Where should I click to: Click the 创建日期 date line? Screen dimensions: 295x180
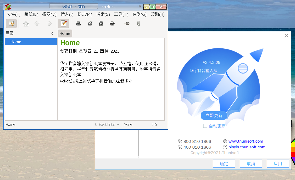90,51
